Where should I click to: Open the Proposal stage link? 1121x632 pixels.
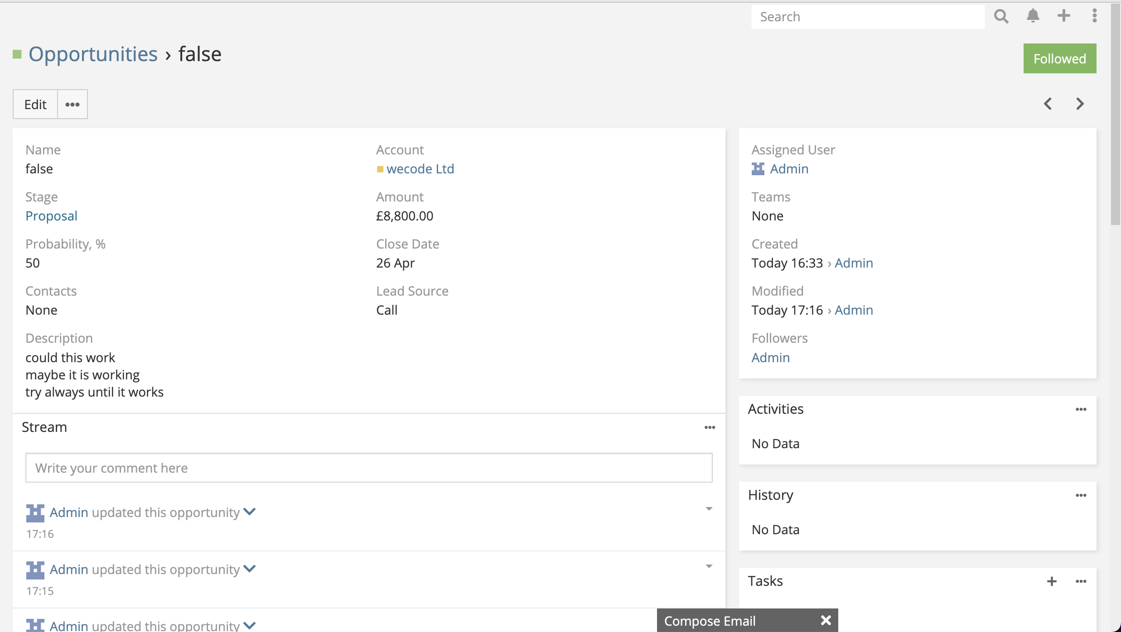51,216
